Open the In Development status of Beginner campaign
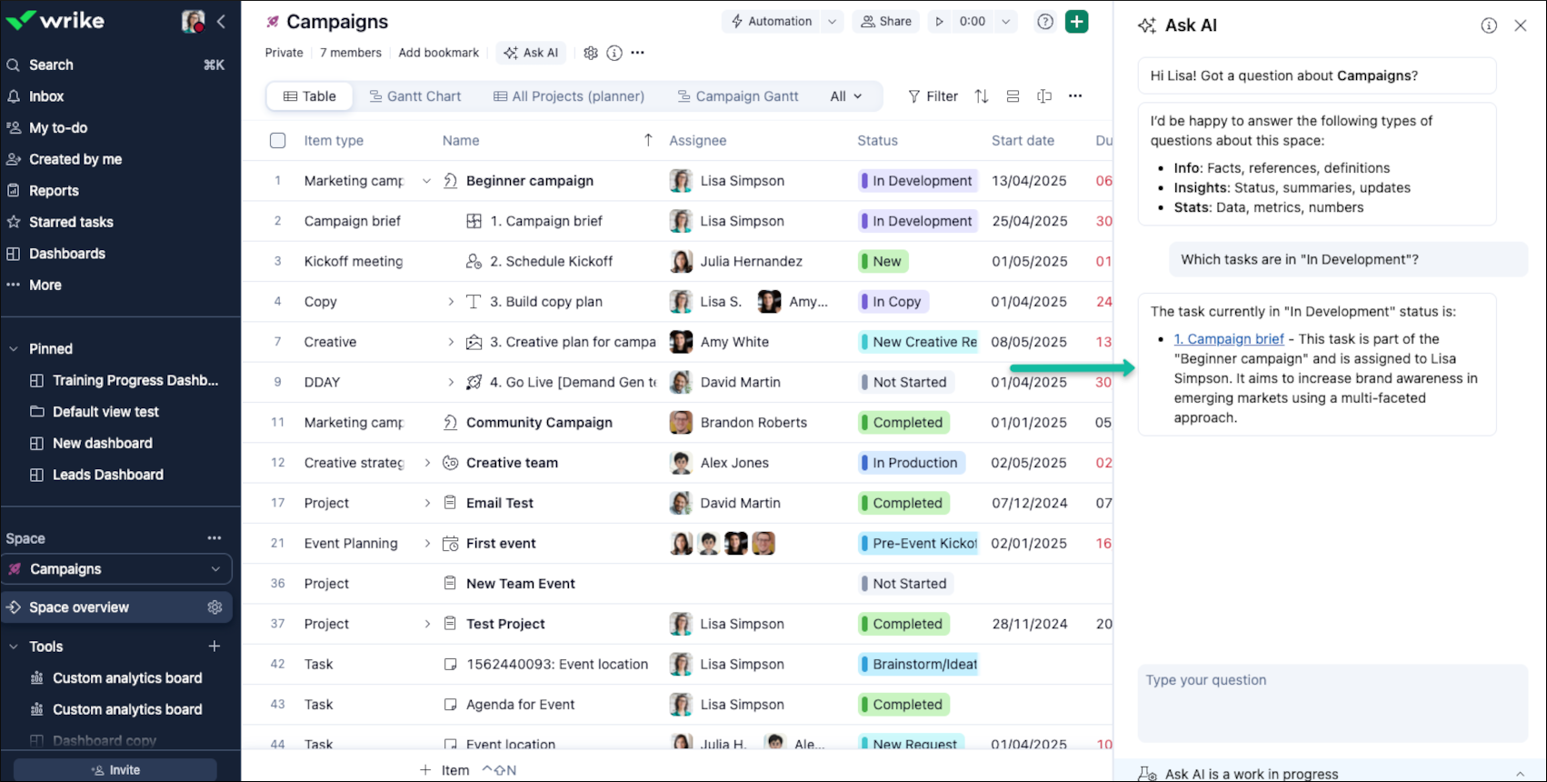The width and height of the screenshot is (1547, 782). (x=918, y=181)
